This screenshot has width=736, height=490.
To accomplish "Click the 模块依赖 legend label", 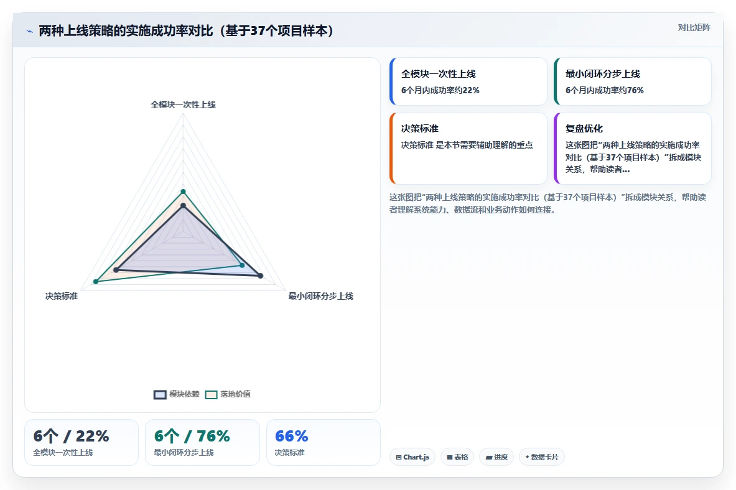I will [185, 394].
